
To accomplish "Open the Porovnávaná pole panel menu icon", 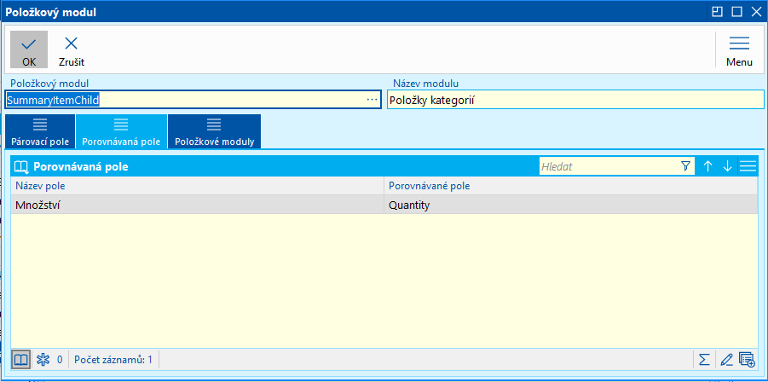I will [x=748, y=166].
